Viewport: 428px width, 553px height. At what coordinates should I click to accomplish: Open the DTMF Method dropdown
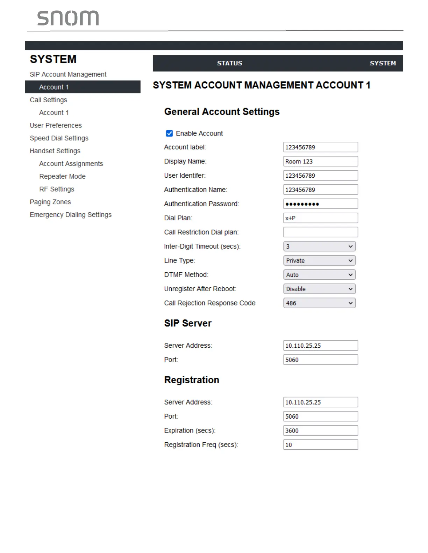[x=319, y=275]
